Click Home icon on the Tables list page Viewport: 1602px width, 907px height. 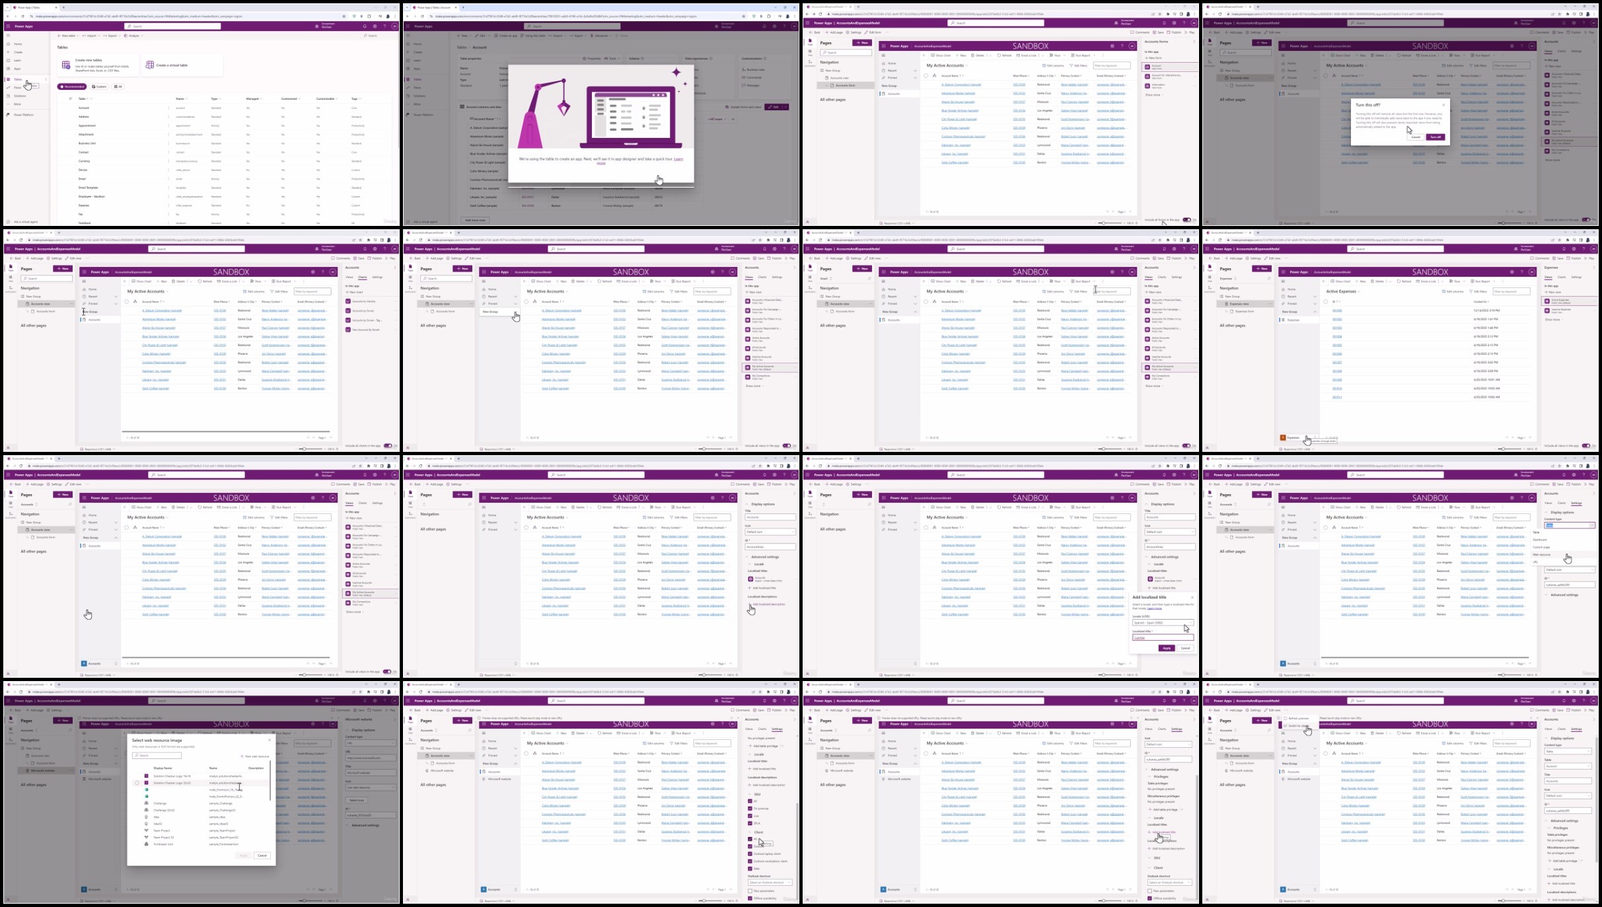[9, 44]
